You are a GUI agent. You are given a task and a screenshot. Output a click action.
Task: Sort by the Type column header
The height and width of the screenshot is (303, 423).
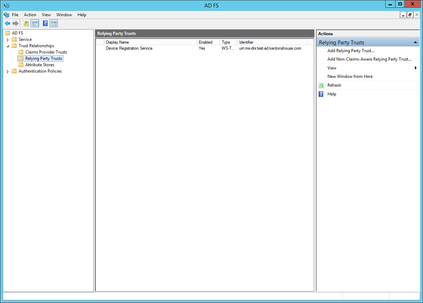[228, 42]
